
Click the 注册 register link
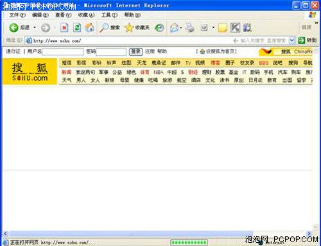(x=150, y=51)
